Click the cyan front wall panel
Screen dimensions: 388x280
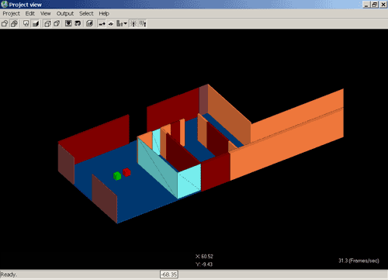[189, 181]
